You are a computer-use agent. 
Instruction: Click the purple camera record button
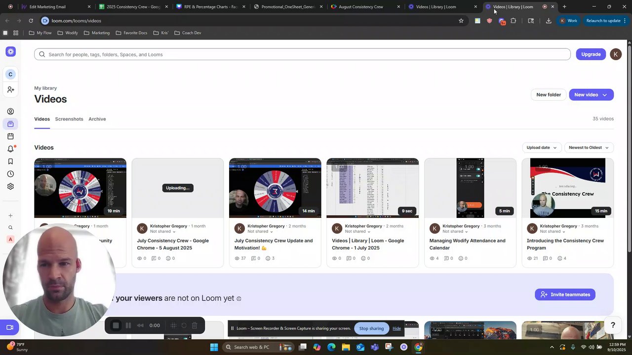(x=9, y=327)
